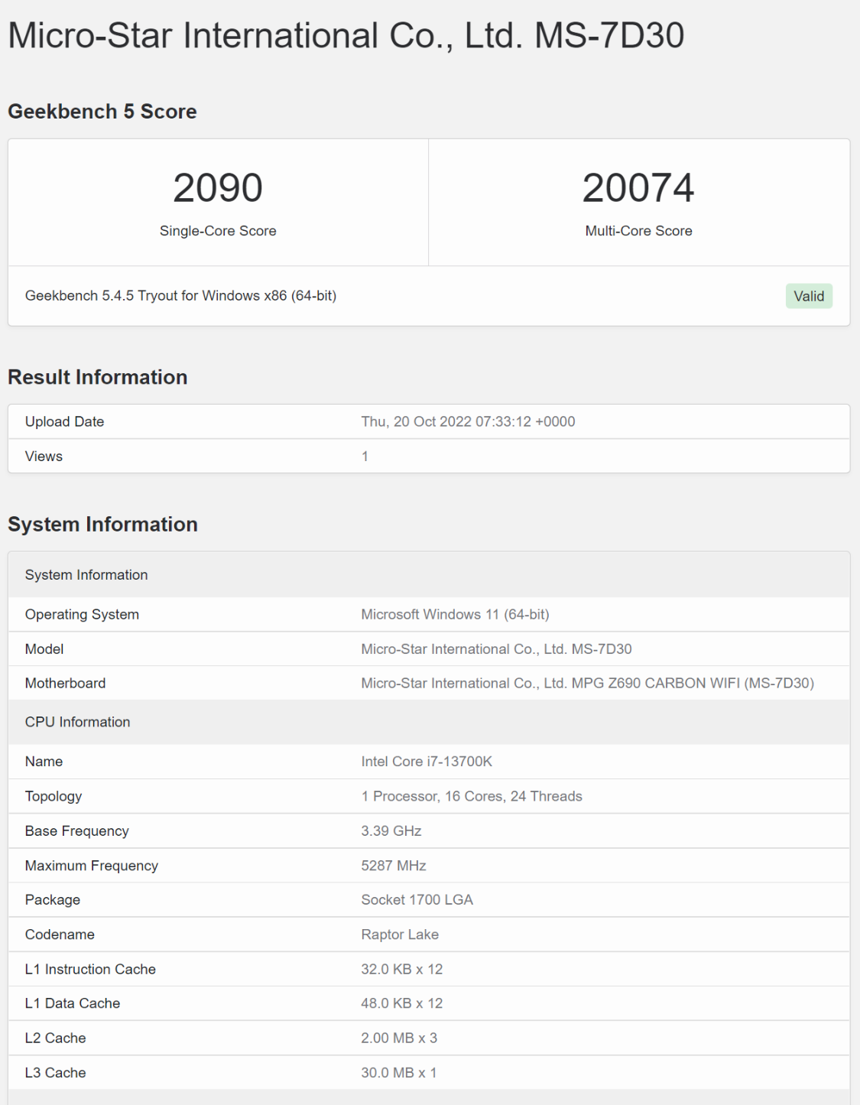860x1105 pixels.
Task: Click the single-core score 2090
Action: (218, 188)
